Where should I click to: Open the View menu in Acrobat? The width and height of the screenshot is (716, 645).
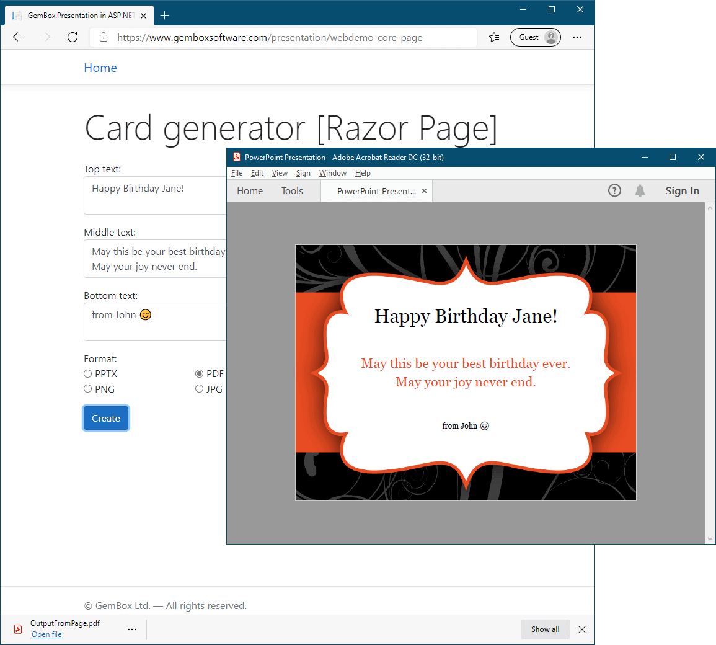[x=280, y=173]
